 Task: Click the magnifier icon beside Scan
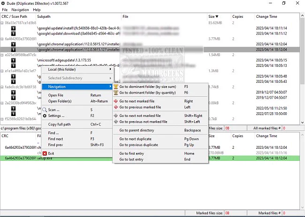pos(45,110)
